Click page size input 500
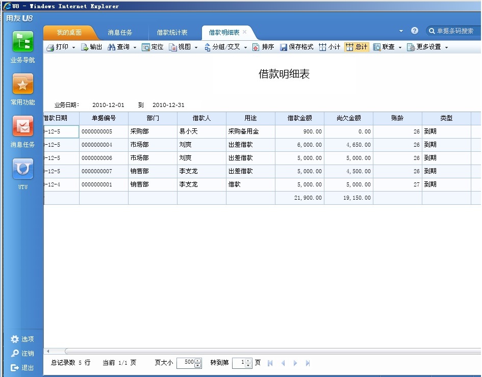Screen dimensions: 482x377 point(186,363)
